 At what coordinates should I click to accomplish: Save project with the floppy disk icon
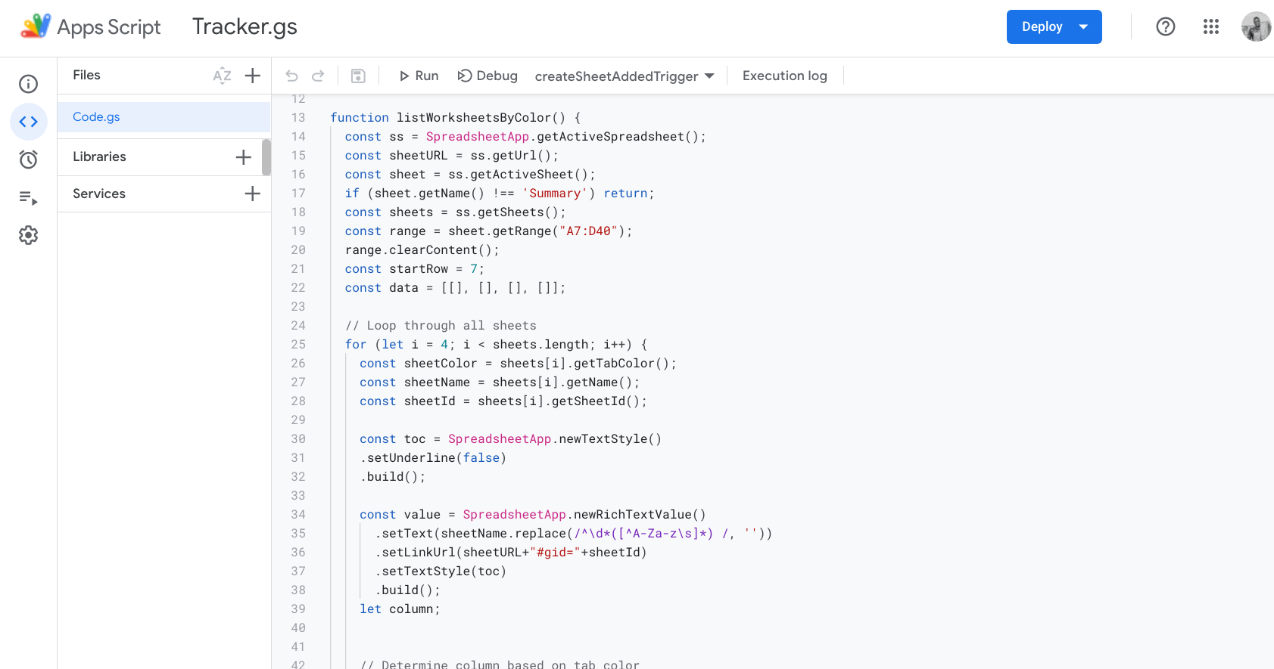pos(358,76)
